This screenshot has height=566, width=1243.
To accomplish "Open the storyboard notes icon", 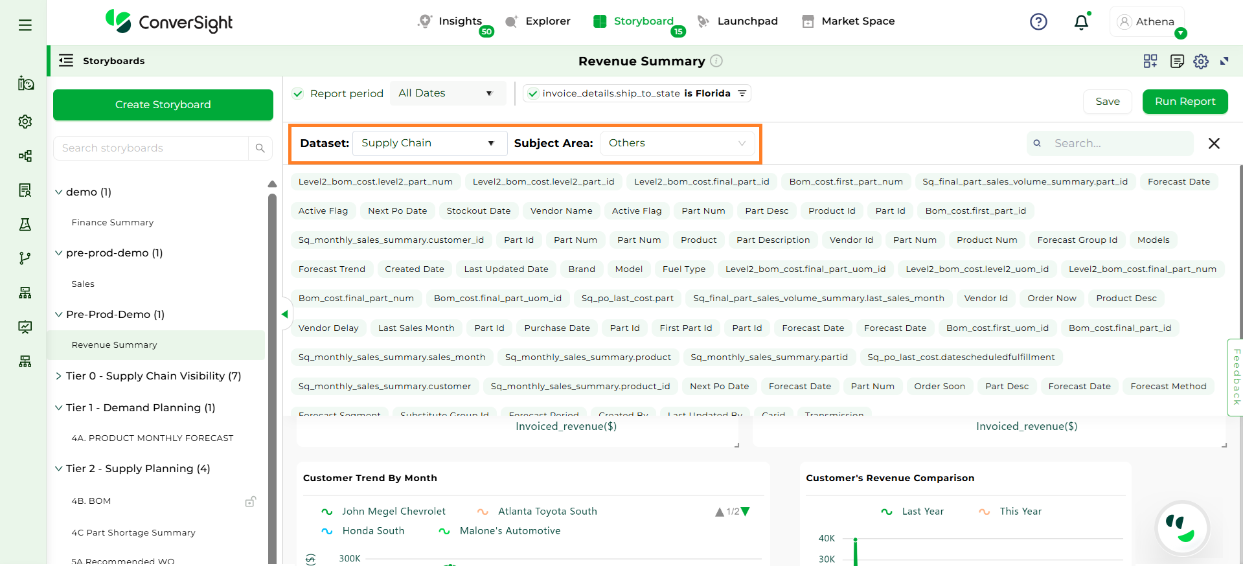I will click(x=1177, y=62).
